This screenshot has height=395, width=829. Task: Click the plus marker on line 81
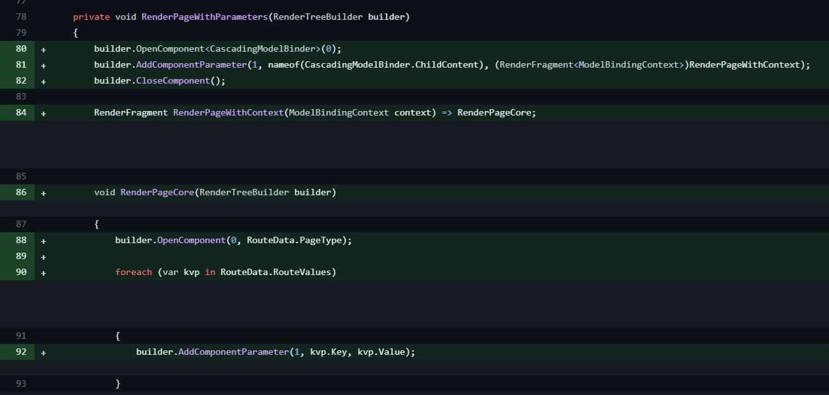pyautogui.click(x=43, y=65)
